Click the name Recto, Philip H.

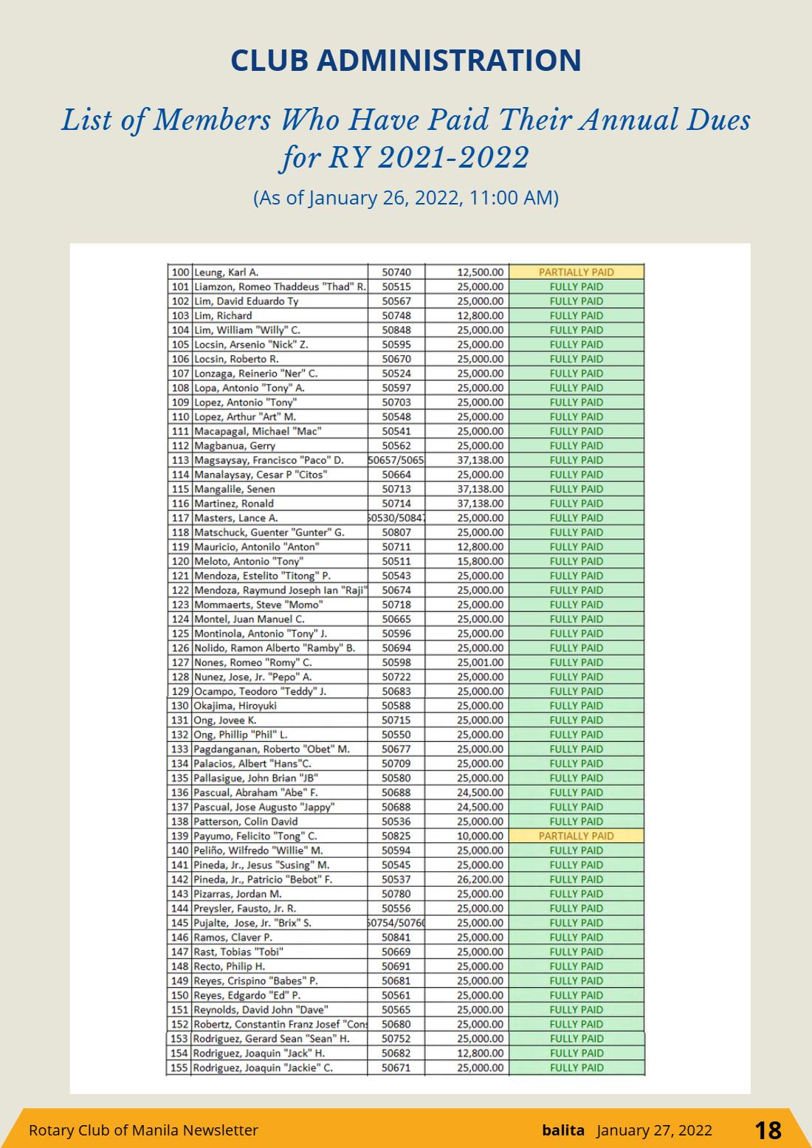229,966
